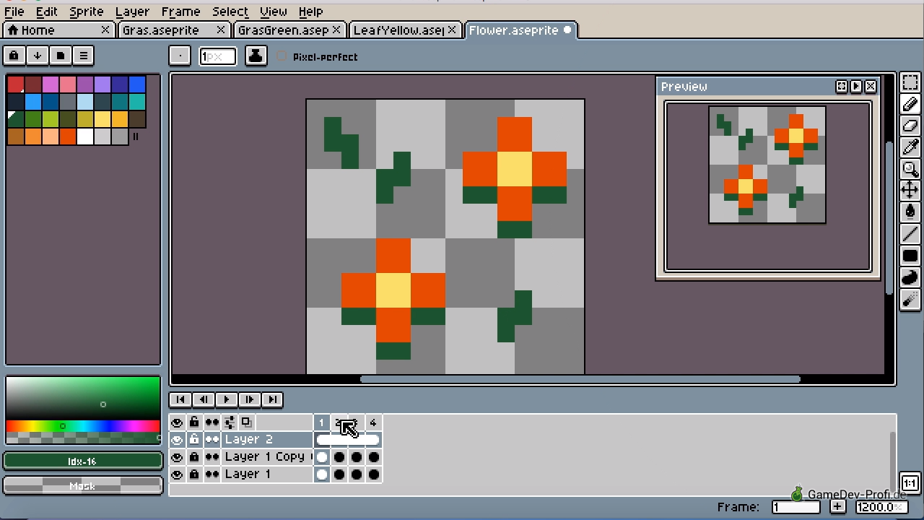Select the Eraser tool

[x=910, y=126]
